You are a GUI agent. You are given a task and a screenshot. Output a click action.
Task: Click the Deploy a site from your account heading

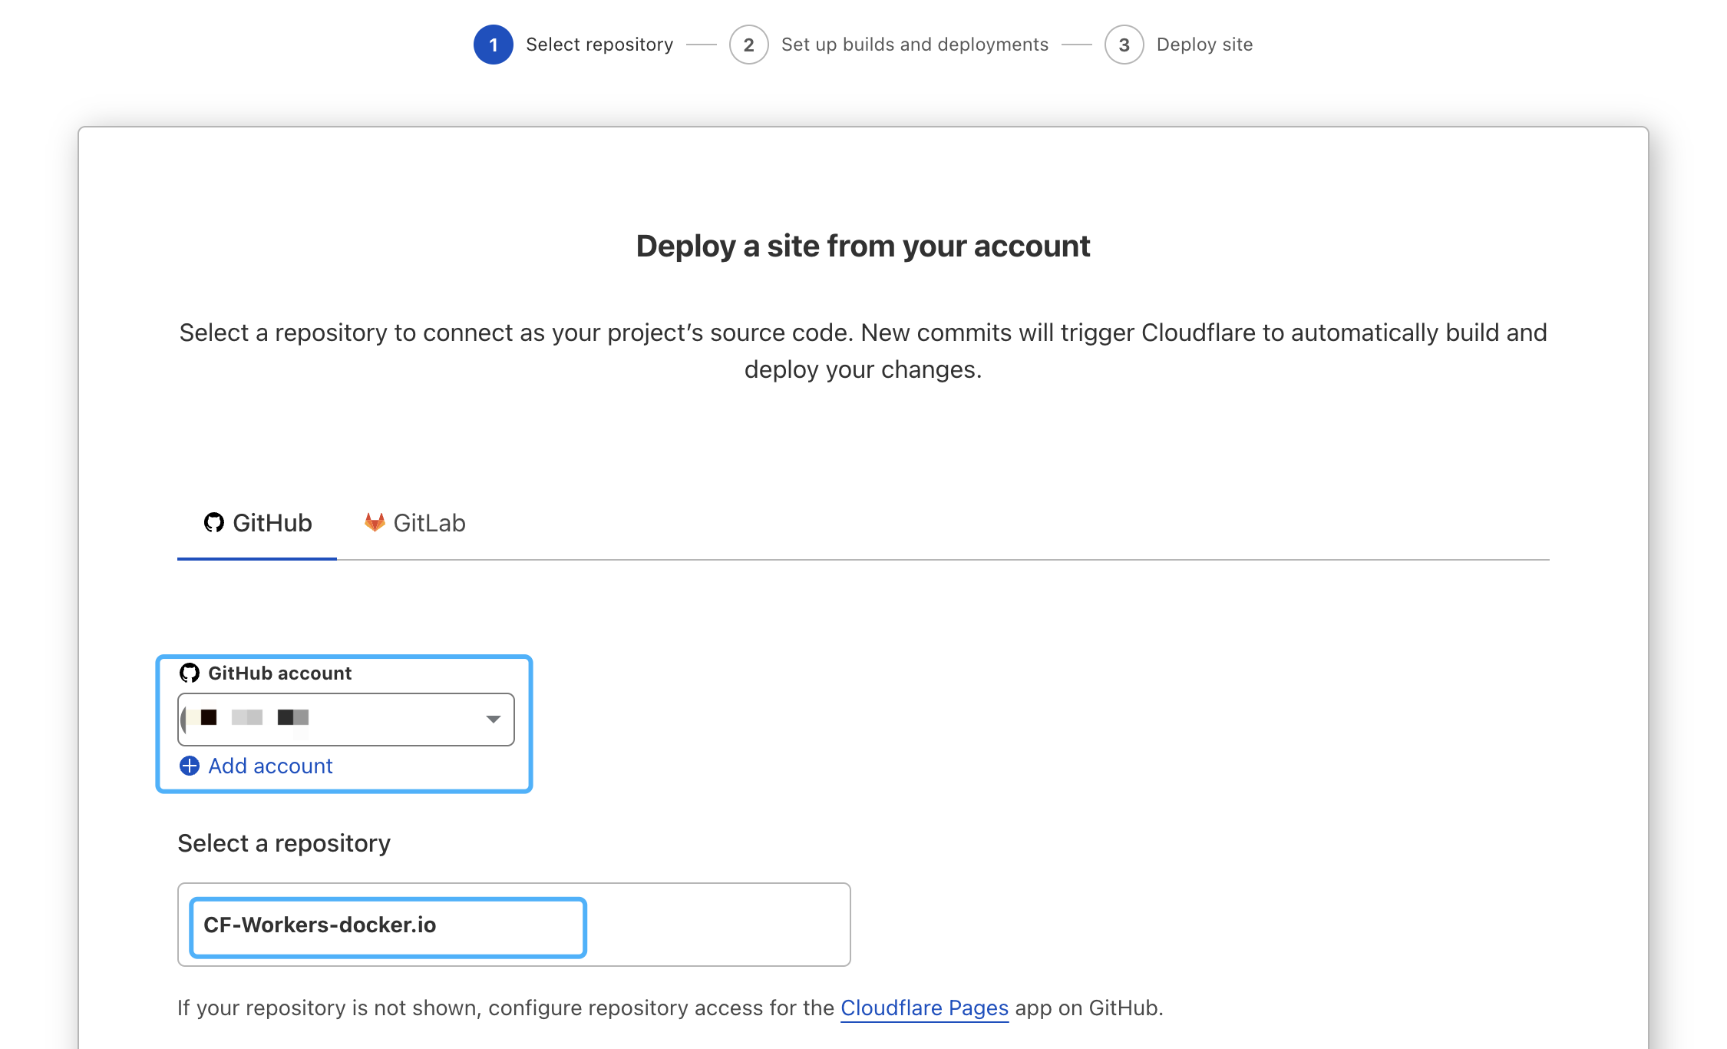click(x=863, y=247)
